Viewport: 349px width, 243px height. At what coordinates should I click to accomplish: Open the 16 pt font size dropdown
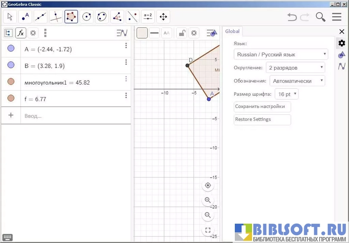coord(287,94)
